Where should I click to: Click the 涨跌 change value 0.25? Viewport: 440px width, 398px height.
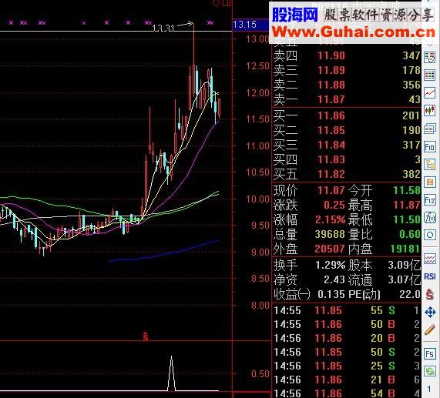coord(334,206)
